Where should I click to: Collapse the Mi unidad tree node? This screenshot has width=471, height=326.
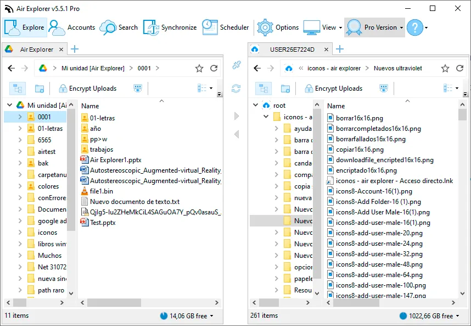(10, 105)
